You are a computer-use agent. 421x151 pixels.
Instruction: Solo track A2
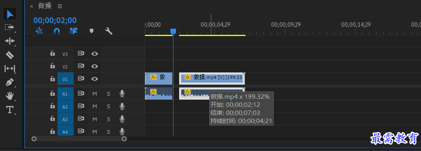pos(108,106)
